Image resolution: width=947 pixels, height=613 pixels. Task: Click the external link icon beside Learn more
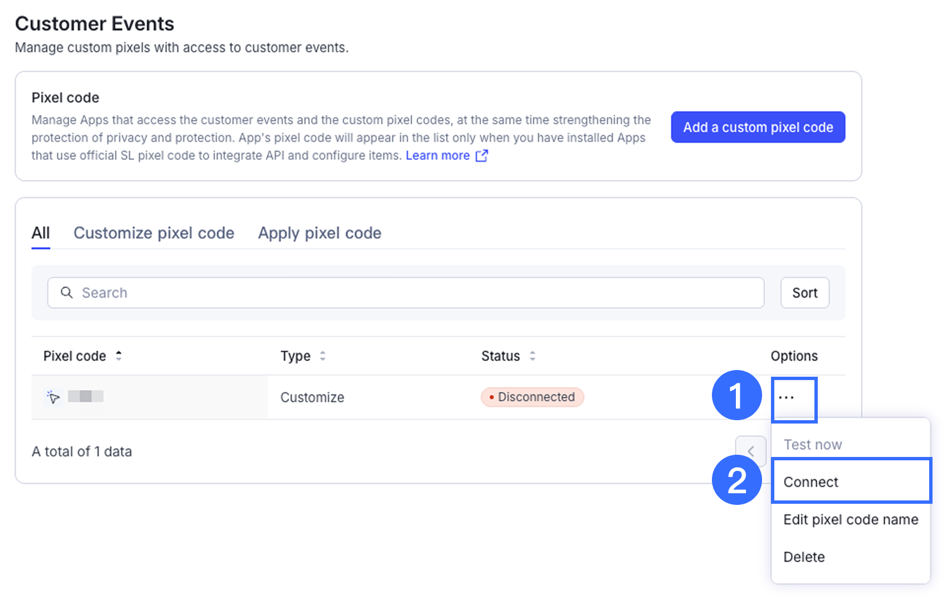tap(482, 156)
